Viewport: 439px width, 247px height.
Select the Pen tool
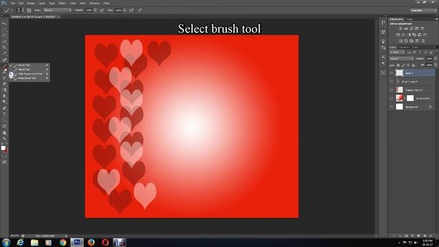pos(4,108)
